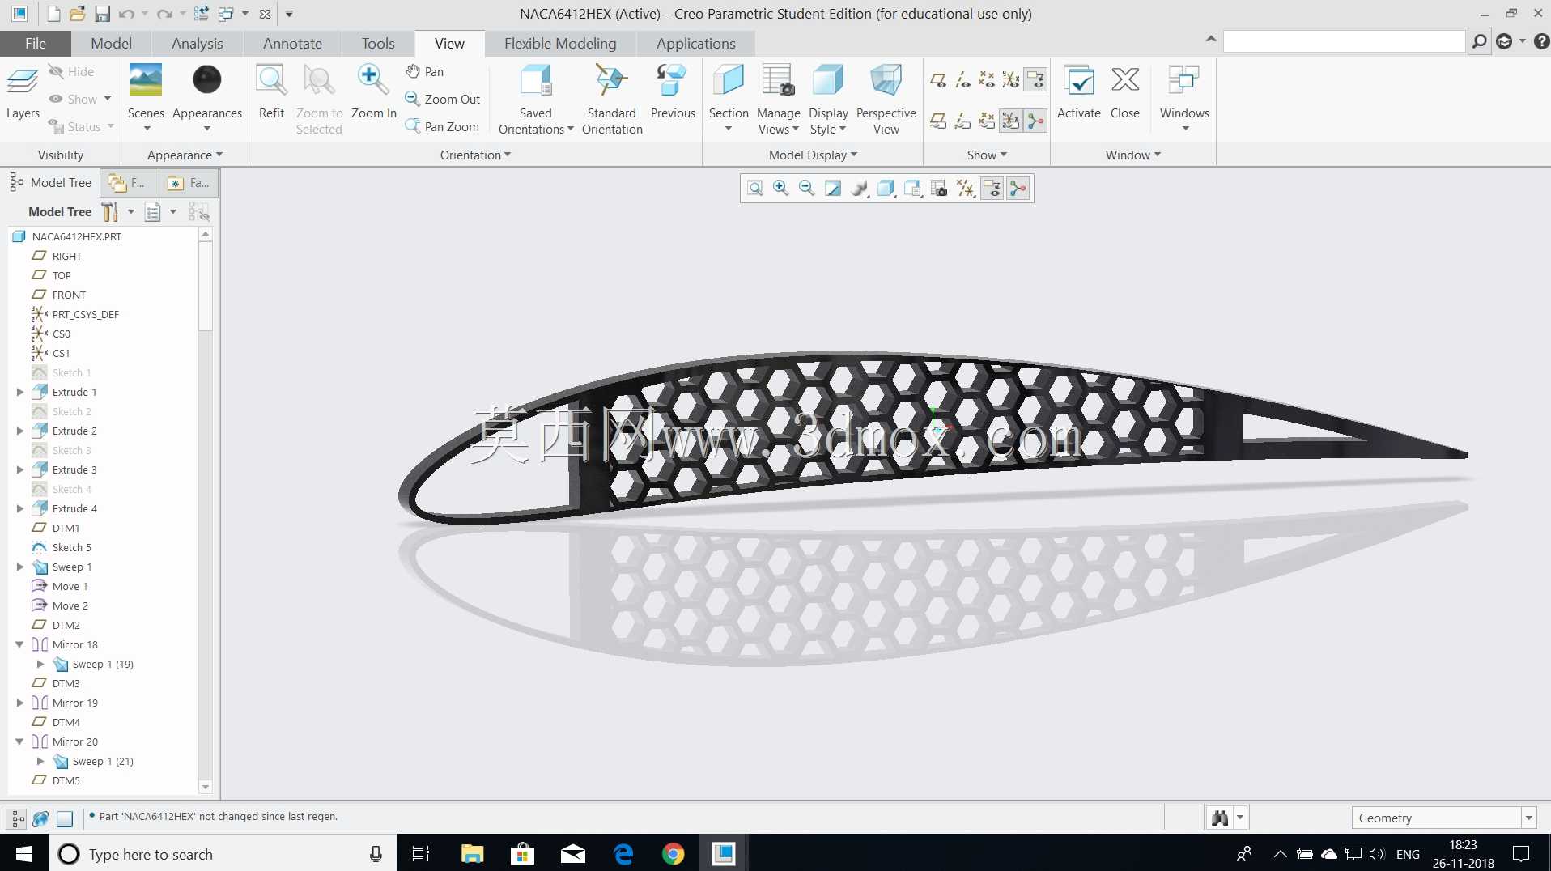Toggle point display in Show group
The width and height of the screenshot is (1551, 871).
coord(987,79)
